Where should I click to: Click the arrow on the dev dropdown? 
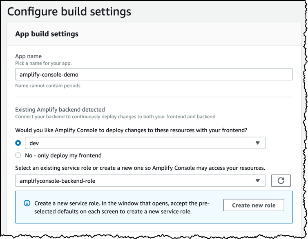[x=258, y=143]
